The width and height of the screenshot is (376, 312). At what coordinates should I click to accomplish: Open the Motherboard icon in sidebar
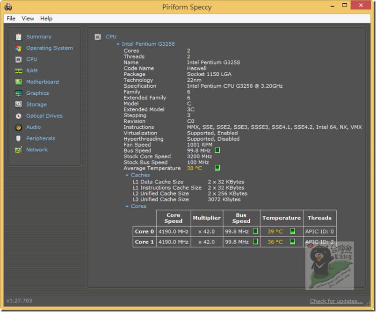tap(18, 82)
